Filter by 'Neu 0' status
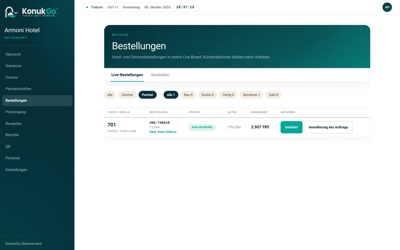This screenshot has width=400, height=250. tap(188, 95)
